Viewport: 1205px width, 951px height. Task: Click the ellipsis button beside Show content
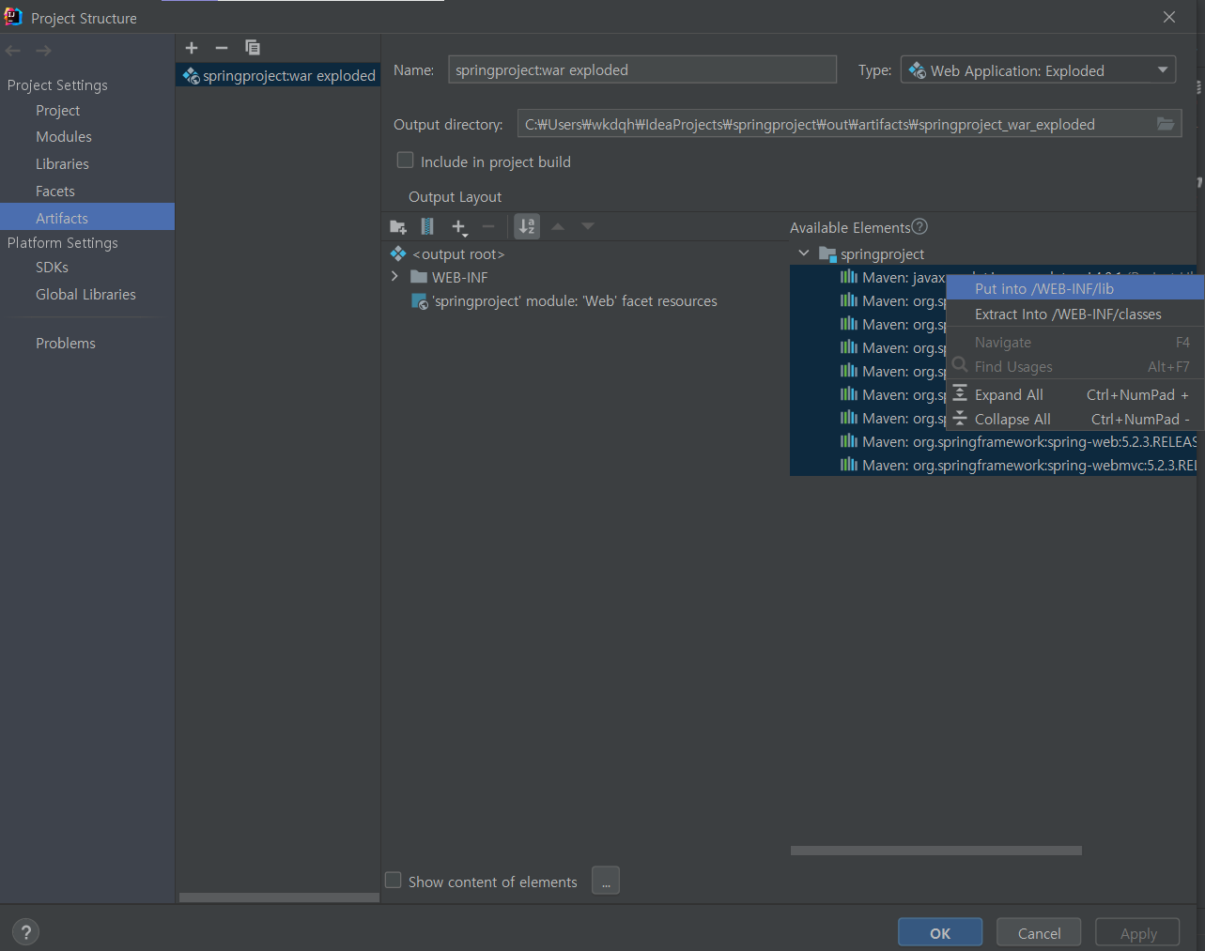coord(606,881)
